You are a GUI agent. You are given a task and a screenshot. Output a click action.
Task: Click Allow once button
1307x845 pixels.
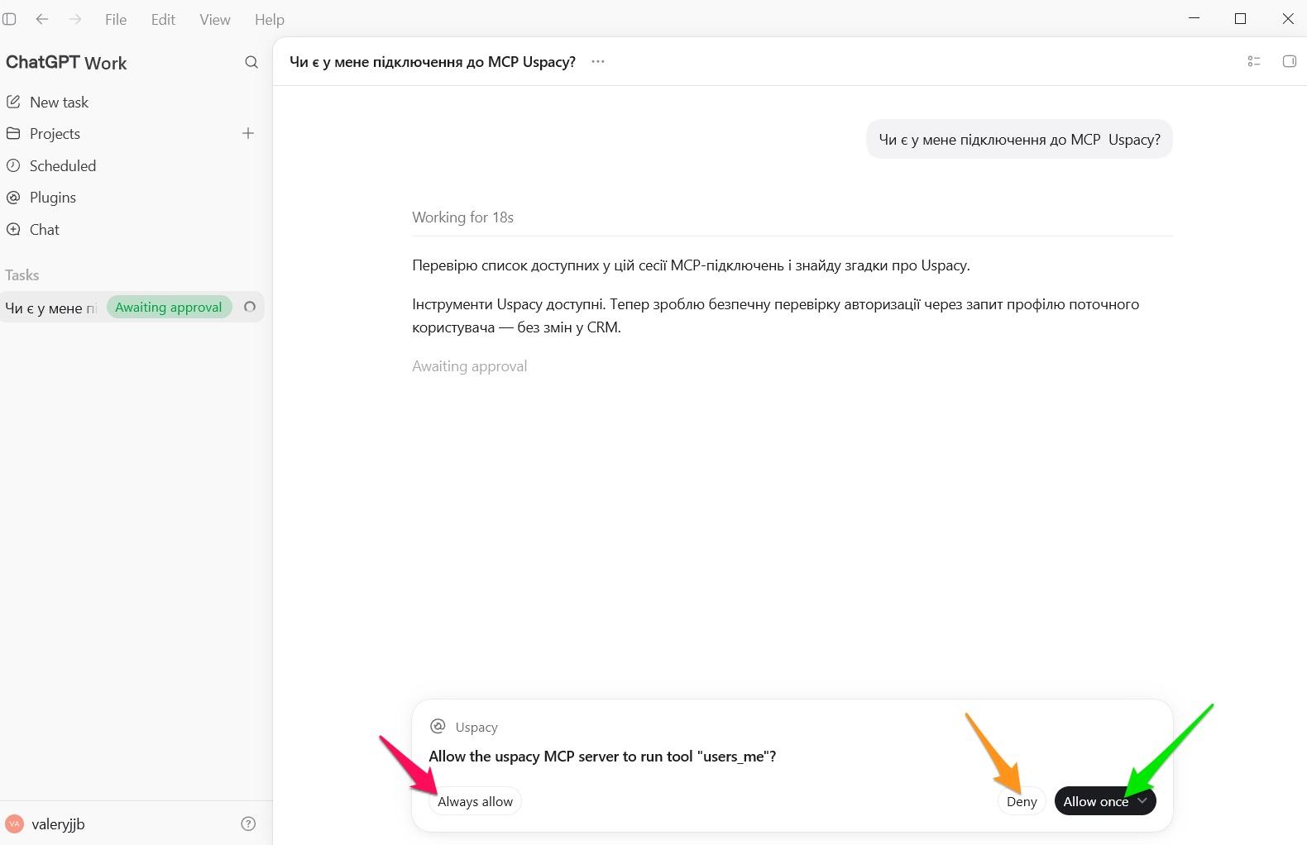tap(1096, 802)
